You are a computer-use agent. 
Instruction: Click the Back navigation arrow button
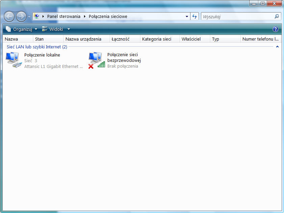pos(9,16)
